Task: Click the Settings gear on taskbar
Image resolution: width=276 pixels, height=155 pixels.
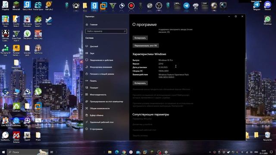Action: coord(166,152)
